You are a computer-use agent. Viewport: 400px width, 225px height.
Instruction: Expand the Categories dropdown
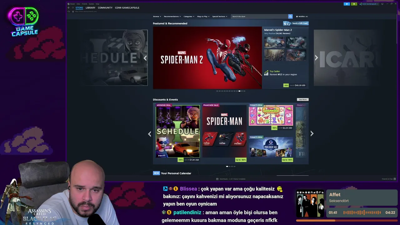[x=189, y=17]
